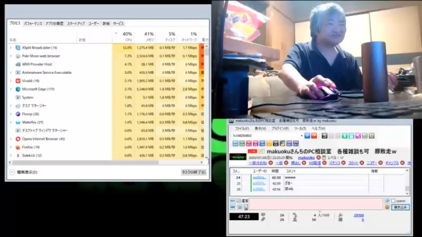Toggle the small checkbox below 運営
422x237 pixels.
[246, 206]
